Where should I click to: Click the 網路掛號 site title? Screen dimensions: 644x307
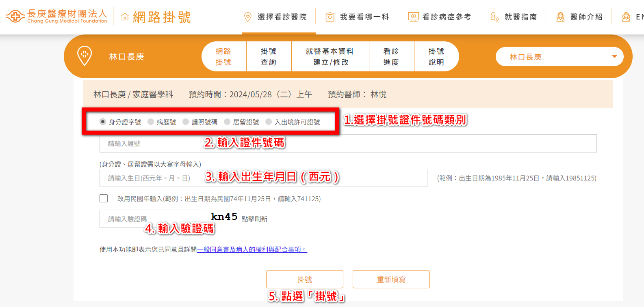[162, 17]
